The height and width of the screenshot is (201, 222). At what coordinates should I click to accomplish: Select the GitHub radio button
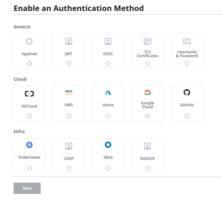pyautogui.click(x=187, y=116)
